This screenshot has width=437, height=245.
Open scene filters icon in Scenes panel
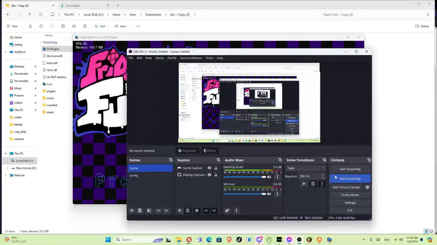coord(149,211)
